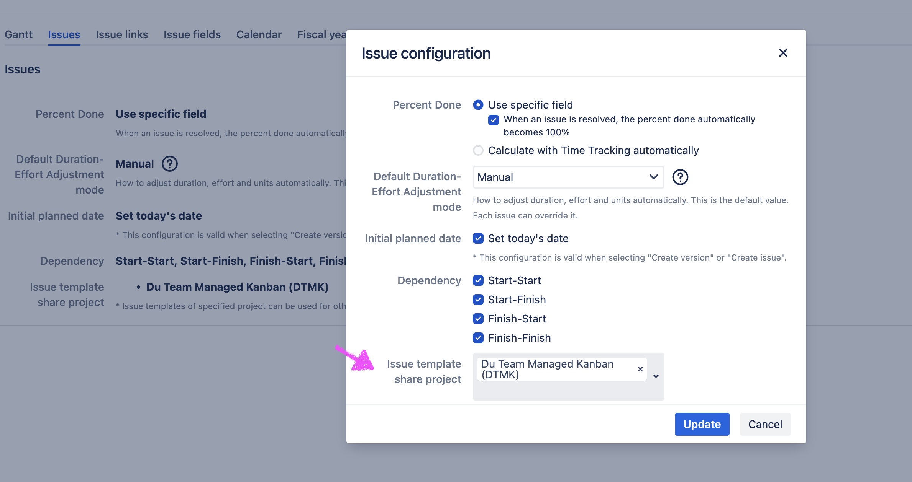
Task: Click help icon beside Manual dropdown in dialog
Action: coord(680,177)
